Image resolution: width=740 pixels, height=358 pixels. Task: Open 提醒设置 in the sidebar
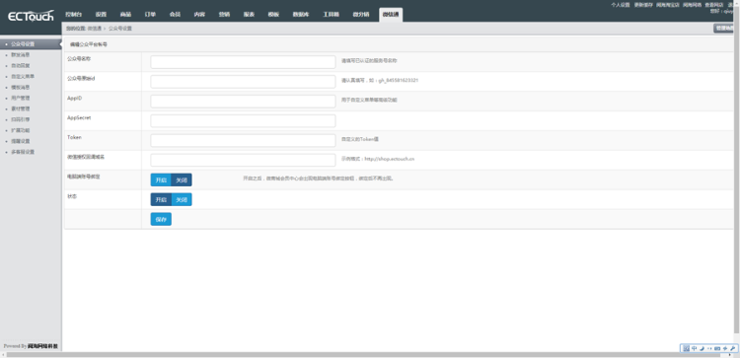pos(21,141)
